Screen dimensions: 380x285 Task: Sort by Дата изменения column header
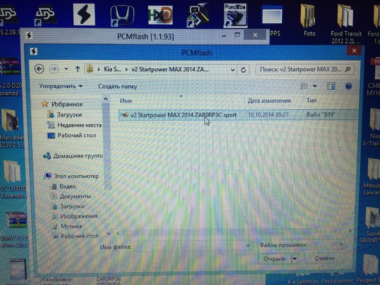click(267, 100)
